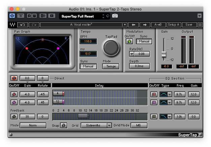Viewport: 211px width, 147px height.
Task: Go to previous preset with left arrow
Action: (133, 25)
